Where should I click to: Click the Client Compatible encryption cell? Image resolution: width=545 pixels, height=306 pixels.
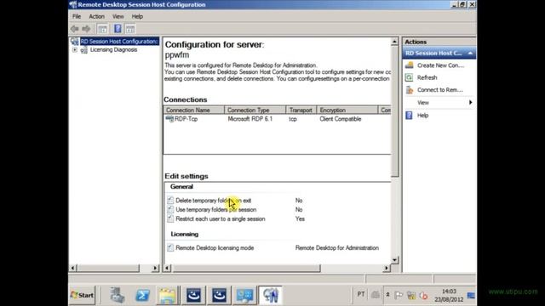(x=341, y=119)
